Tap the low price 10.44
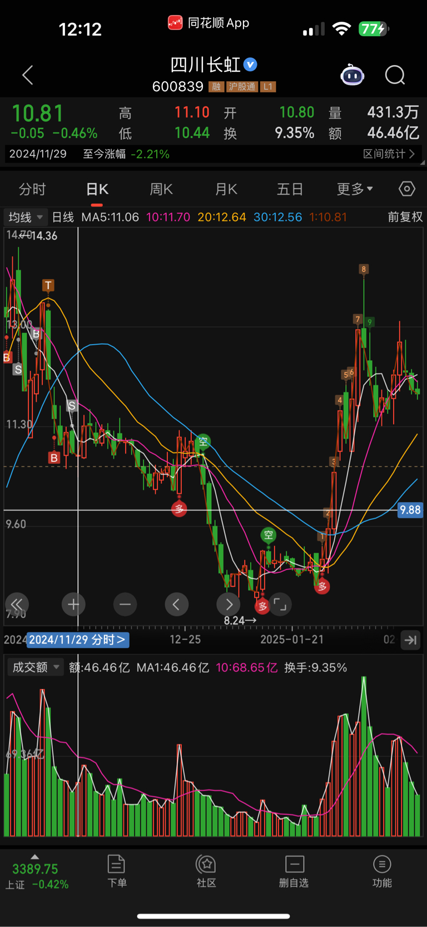Image resolution: width=427 pixels, height=927 pixels. click(192, 133)
